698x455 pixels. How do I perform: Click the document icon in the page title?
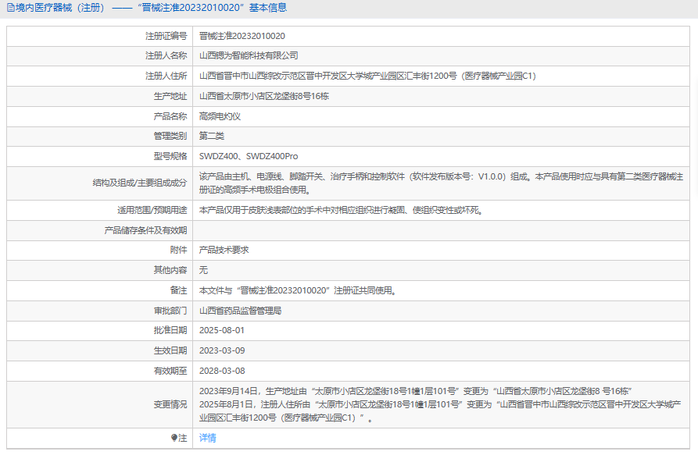(x=11, y=8)
